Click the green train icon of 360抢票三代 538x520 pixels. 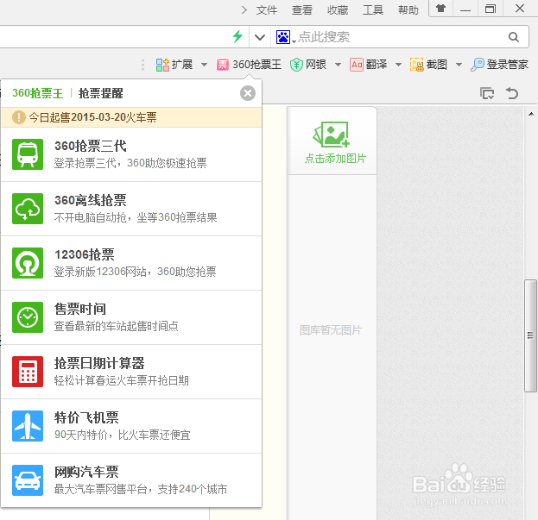[x=28, y=154]
